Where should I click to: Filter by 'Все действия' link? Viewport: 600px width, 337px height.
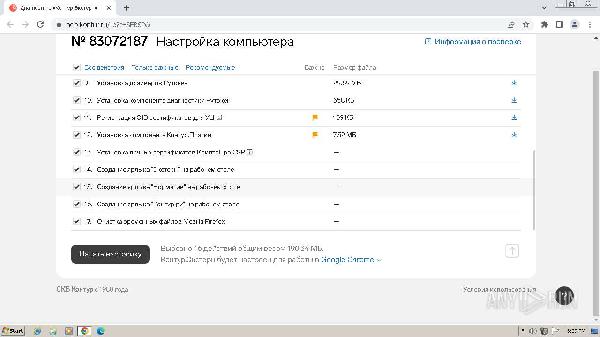(104, 67)
